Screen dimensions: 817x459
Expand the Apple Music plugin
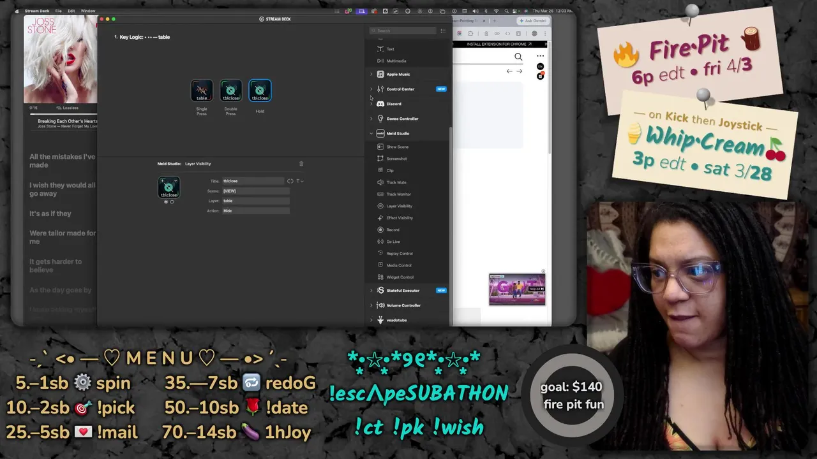(371, 75)
